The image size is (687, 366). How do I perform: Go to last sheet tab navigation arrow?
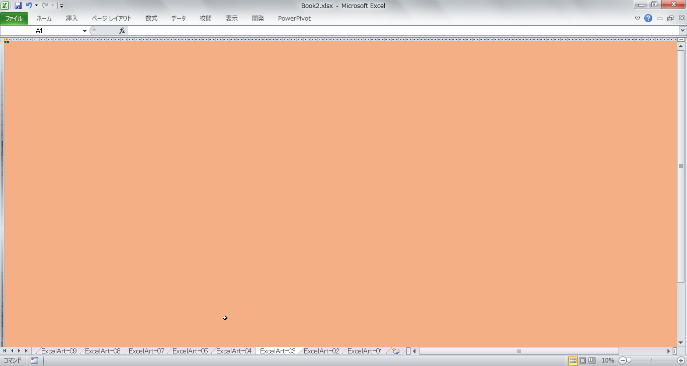(27, 351)
